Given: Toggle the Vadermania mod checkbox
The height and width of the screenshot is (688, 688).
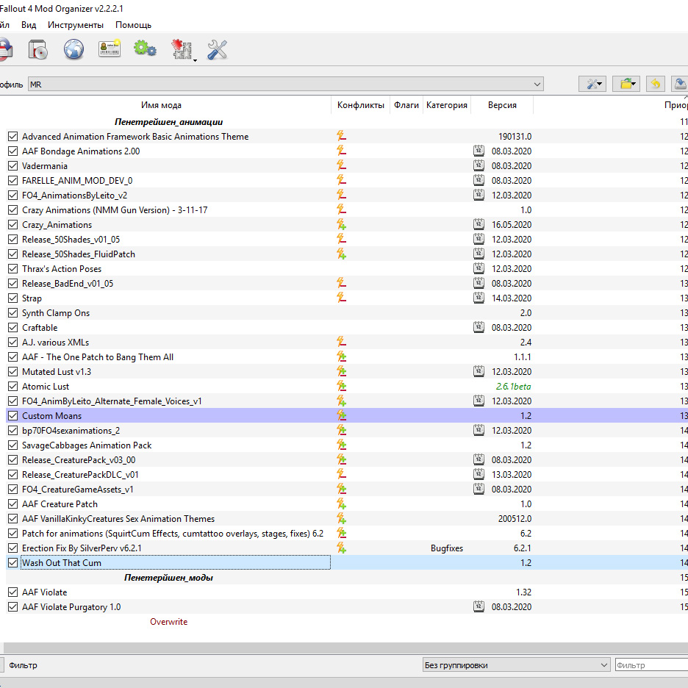Looking at the screenshot, I should (x=12, y=166).
